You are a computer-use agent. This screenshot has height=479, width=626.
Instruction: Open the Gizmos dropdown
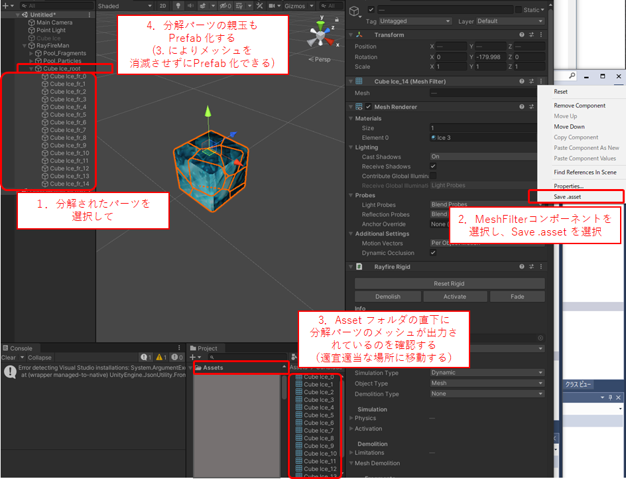tap(299, 6)
